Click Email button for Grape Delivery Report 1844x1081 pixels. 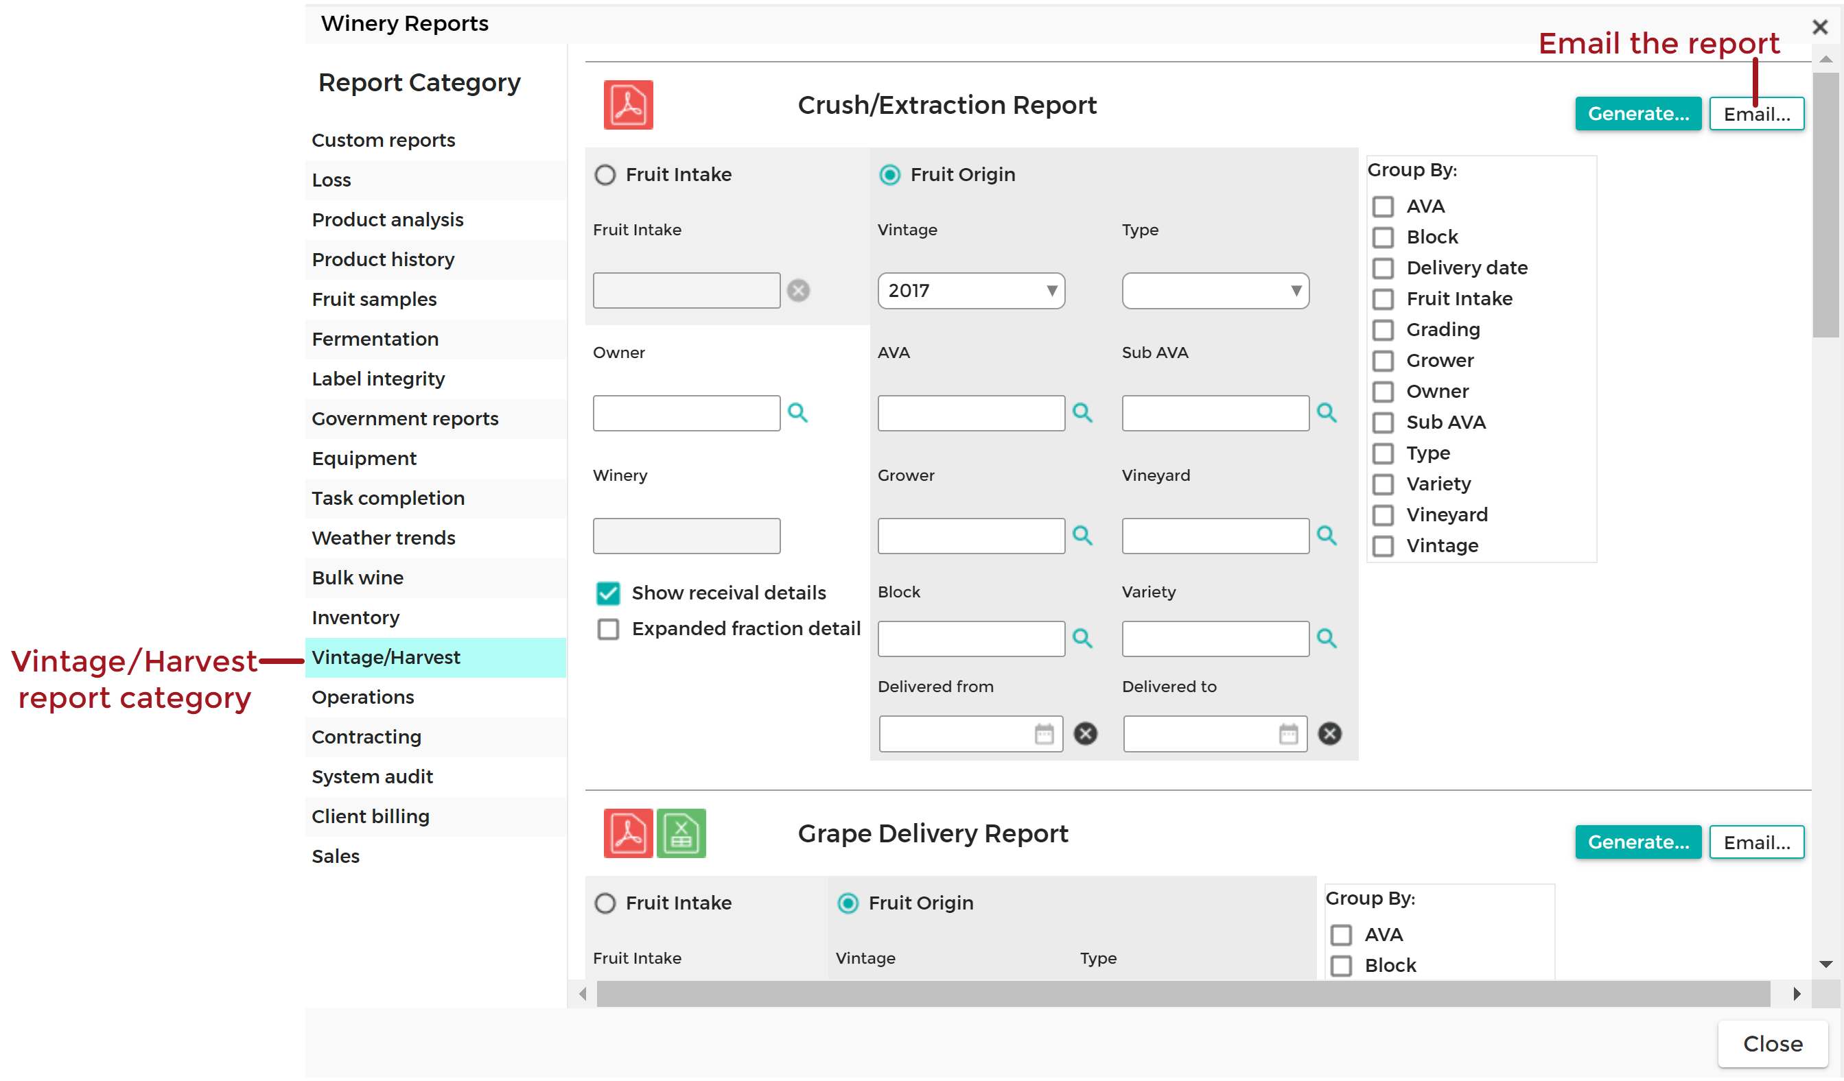pyautogui.click(x=1755, y=842)
